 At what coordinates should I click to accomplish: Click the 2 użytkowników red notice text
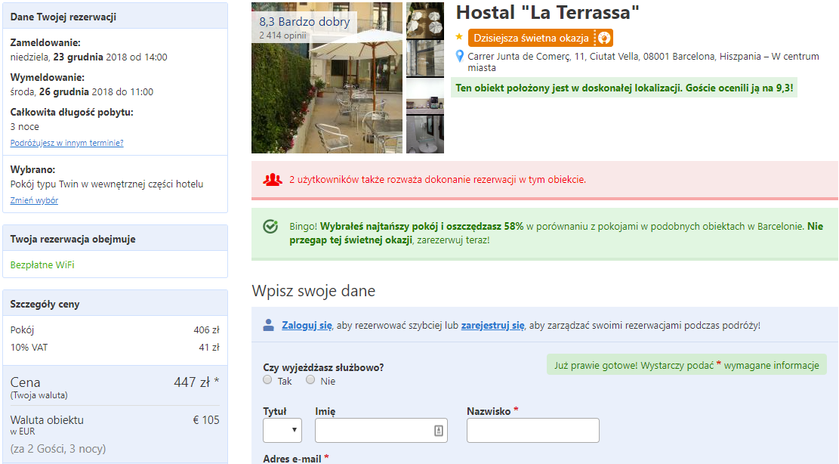point(438,179)
